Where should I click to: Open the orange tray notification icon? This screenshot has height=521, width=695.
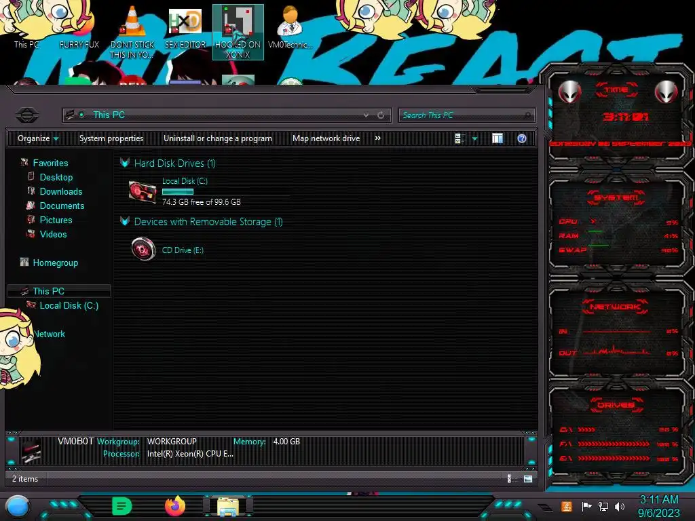[567, 506]
